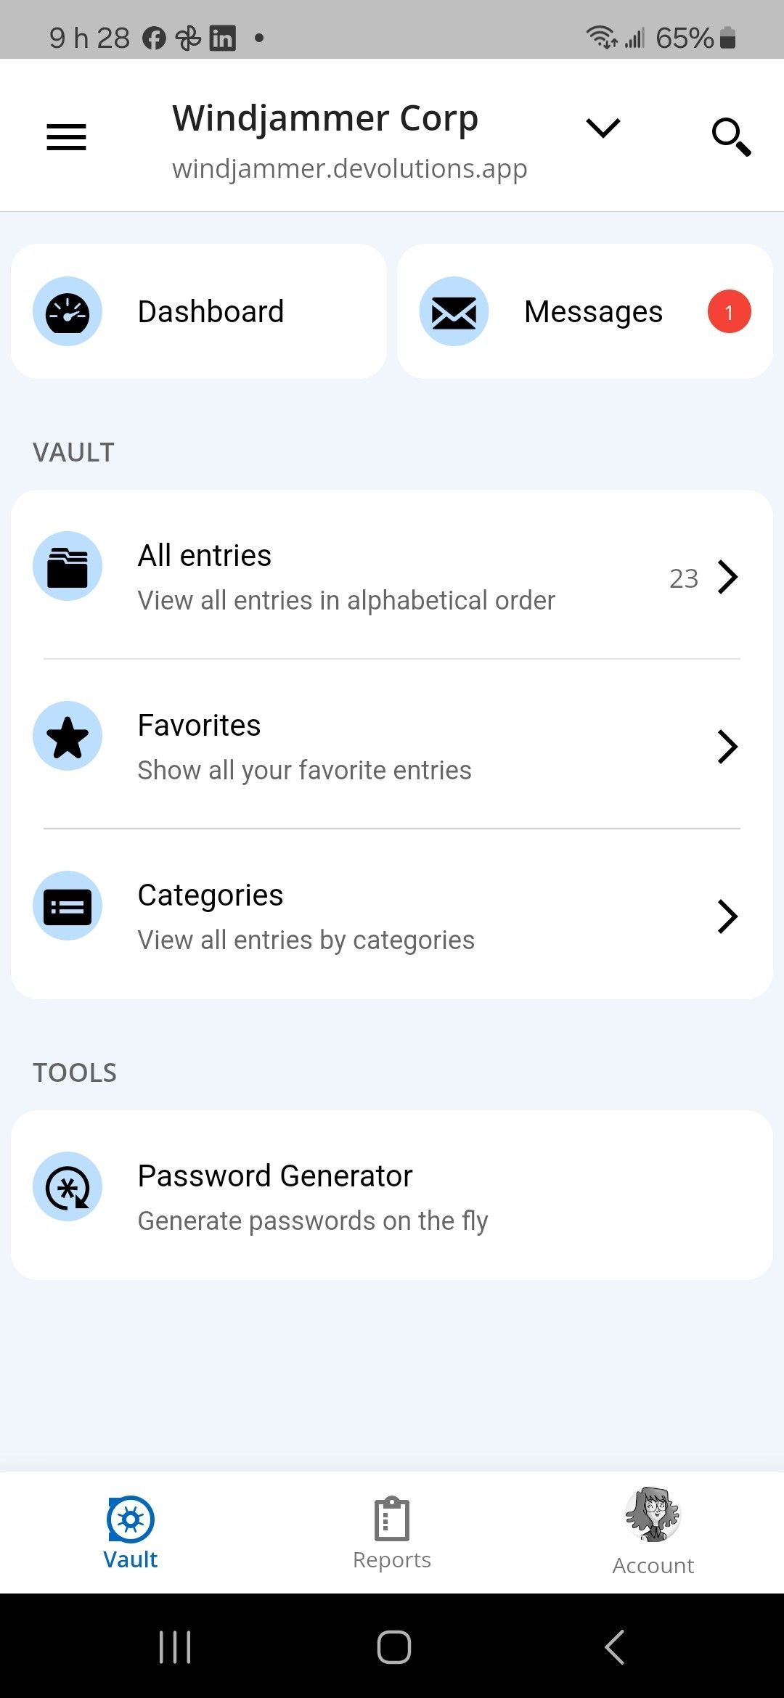Tap the All entries folder icon
Screen dimensions: 784x1698
coord(68,566)
